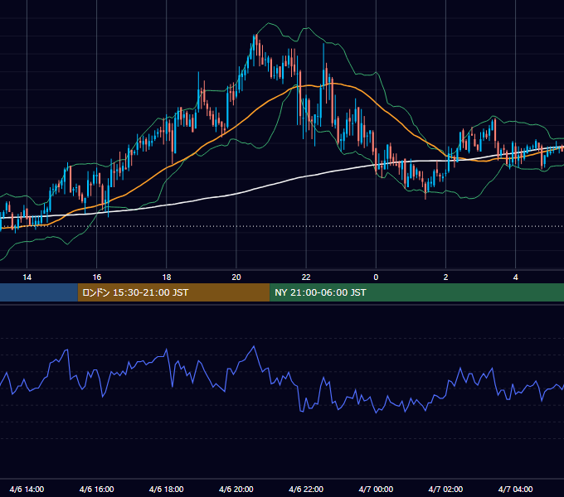Viewport: 564px width, 497px height.
Task: Select the blue session bar before London
Action: pyautogui.click(x=39, y=292)
